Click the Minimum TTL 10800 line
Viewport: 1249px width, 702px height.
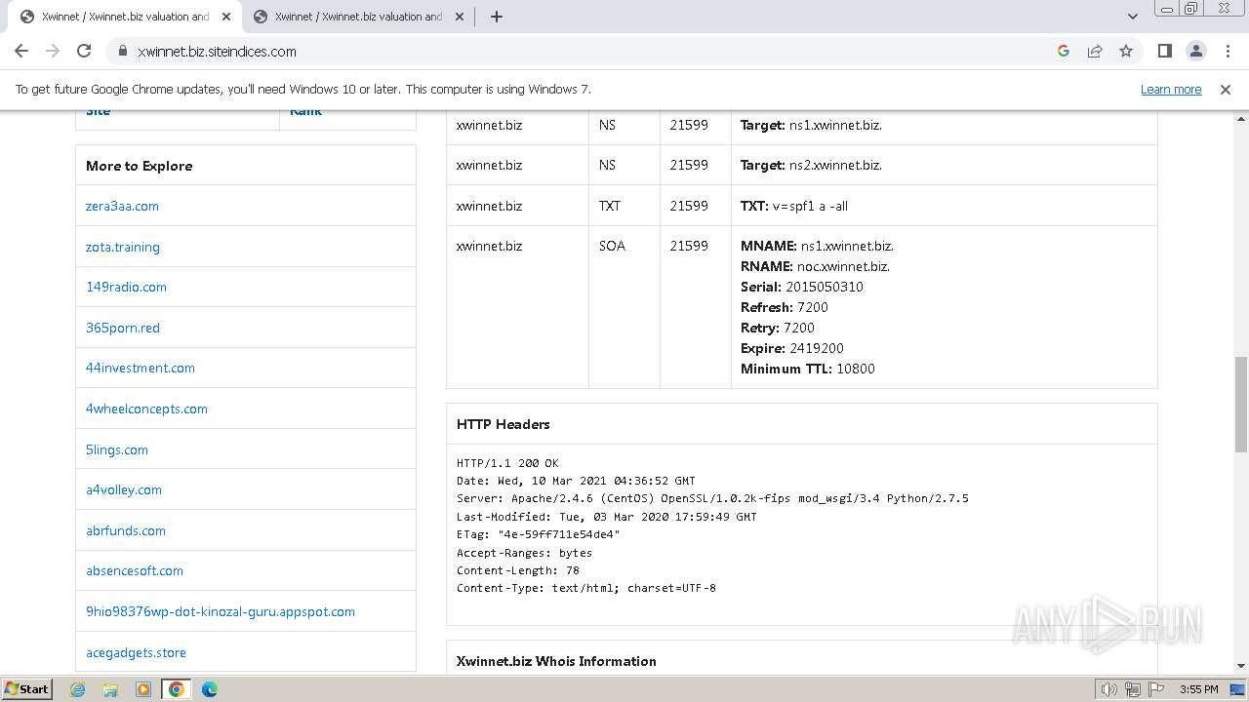[x=808, y=369]
